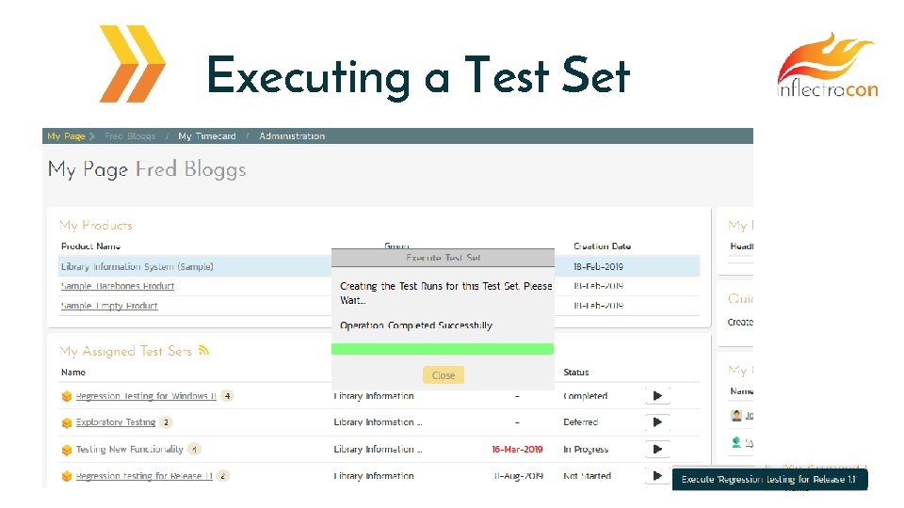Click icon beside Regression Testing for Windows

tap(67, 397)
